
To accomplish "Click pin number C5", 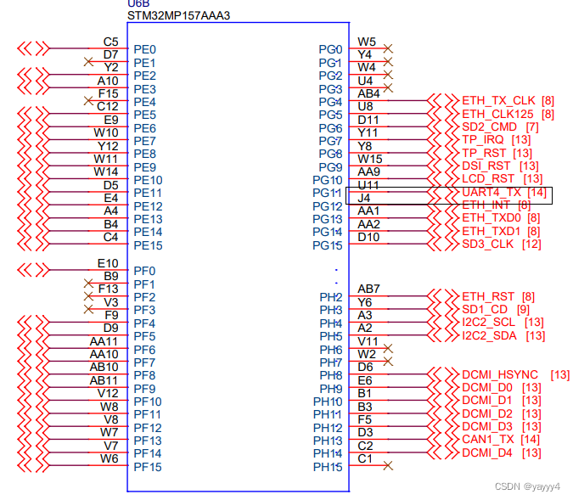I will 110,42.
